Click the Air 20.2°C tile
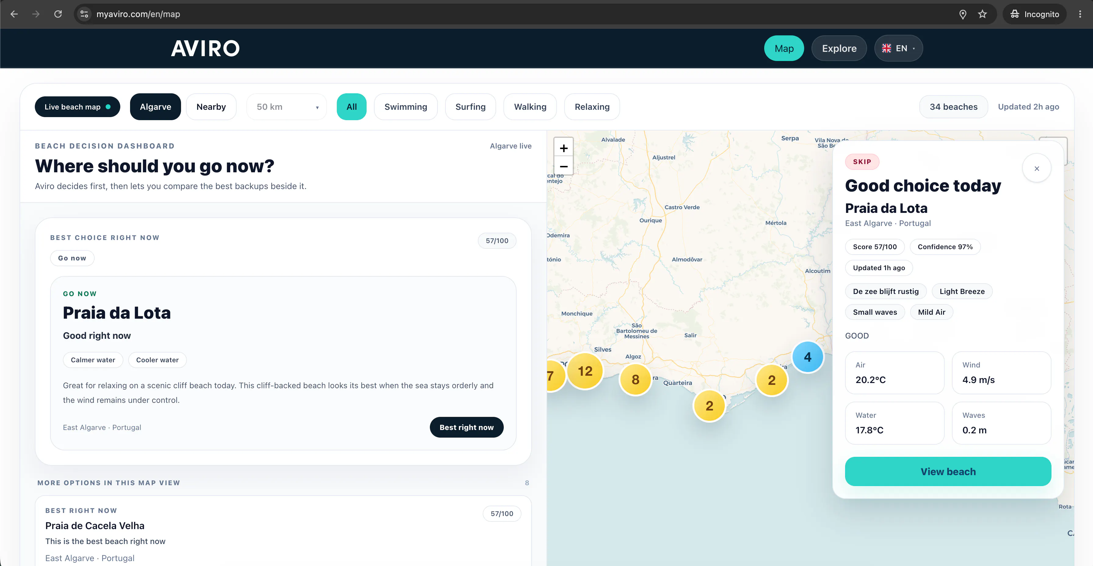The height and width of the screenshot is (566, 1093). pos(895,373)
